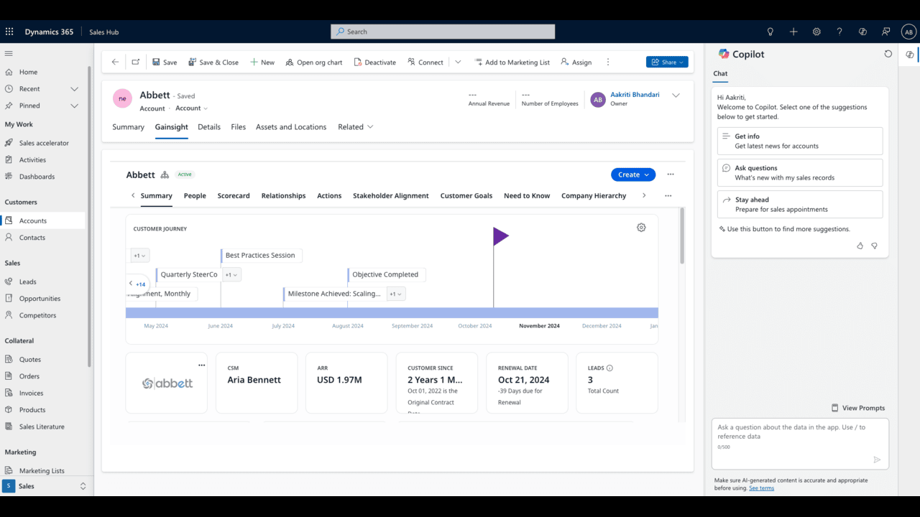The image size is (920, 517).
Task: Open the settings gear in top header
Action: [x=816, y=32]
